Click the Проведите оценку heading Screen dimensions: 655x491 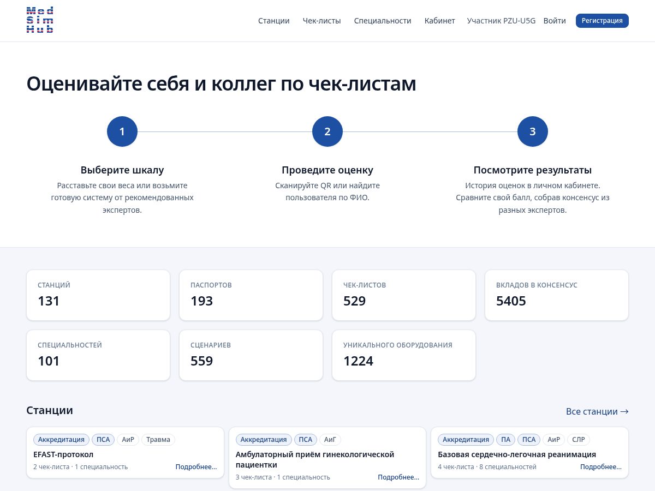pyautogui.click(x=327, y=170)
